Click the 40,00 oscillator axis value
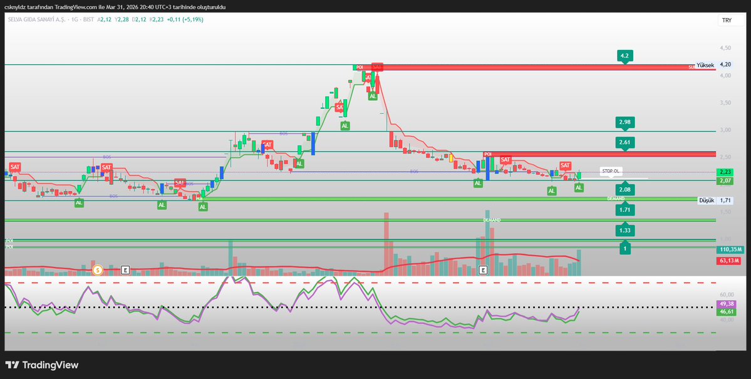Image resolution: width=751 pixels, height=379 pixels. coord(725,319)
